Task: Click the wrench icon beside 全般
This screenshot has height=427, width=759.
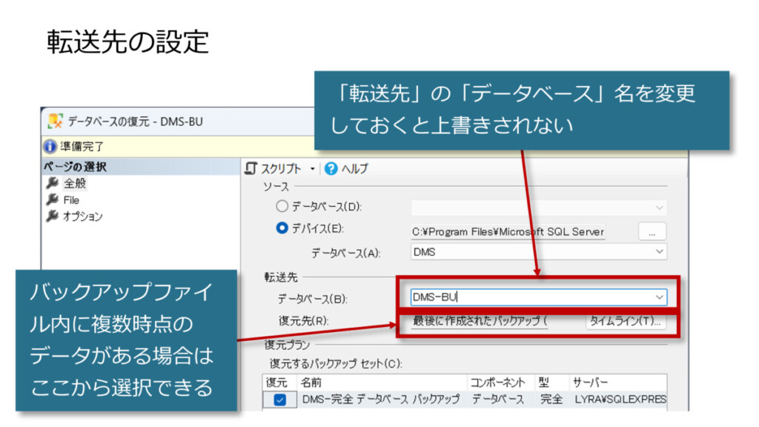Action: [52, 184]
